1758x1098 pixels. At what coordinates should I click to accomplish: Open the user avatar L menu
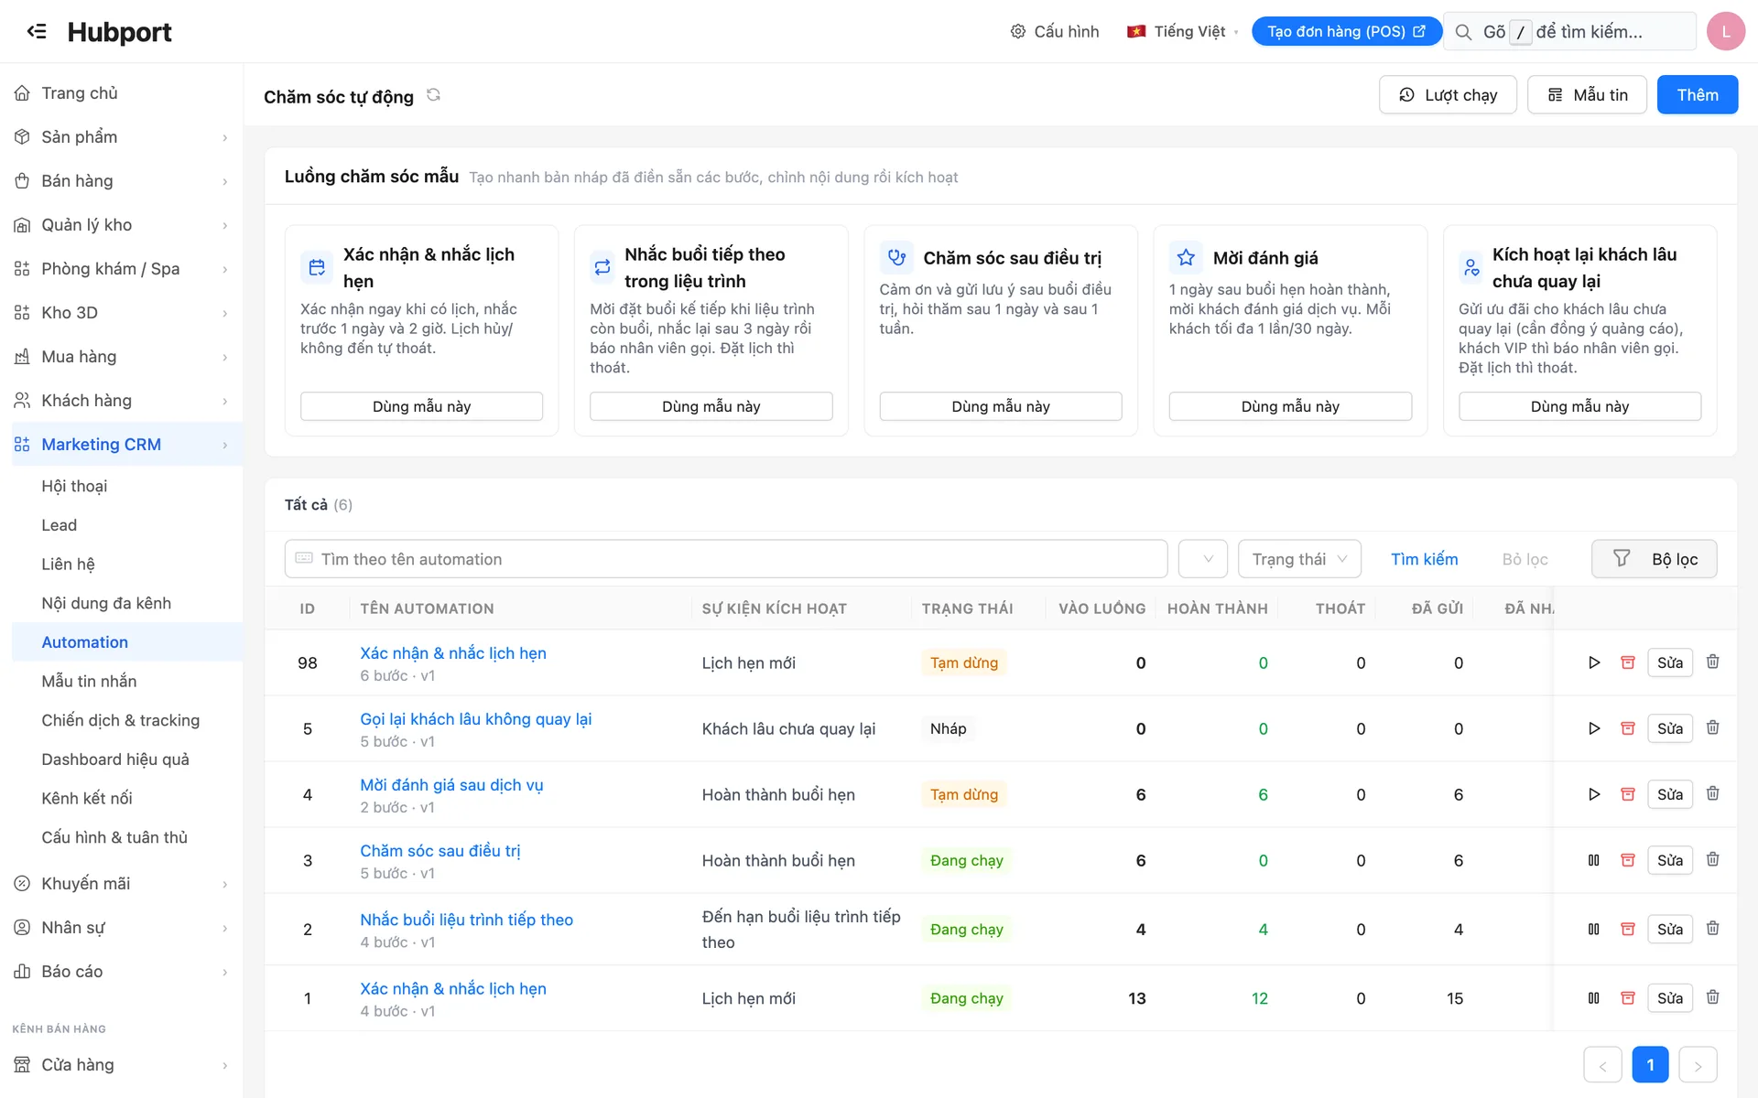click(x=1725, y=31)
